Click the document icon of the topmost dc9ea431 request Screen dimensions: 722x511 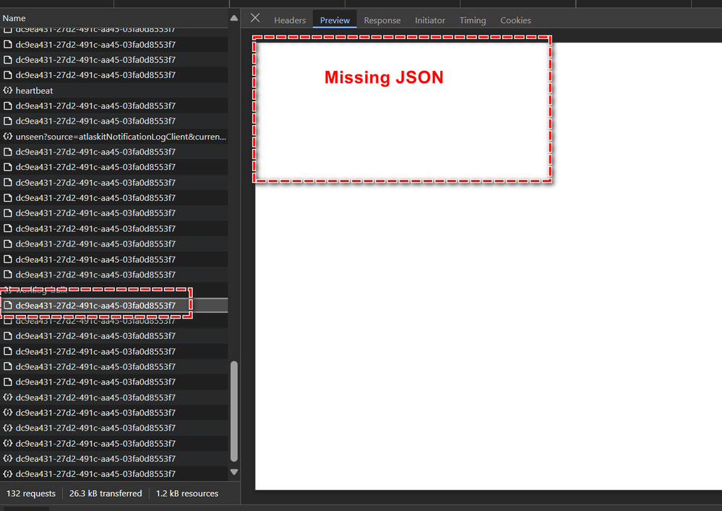(x=7, y=29)
